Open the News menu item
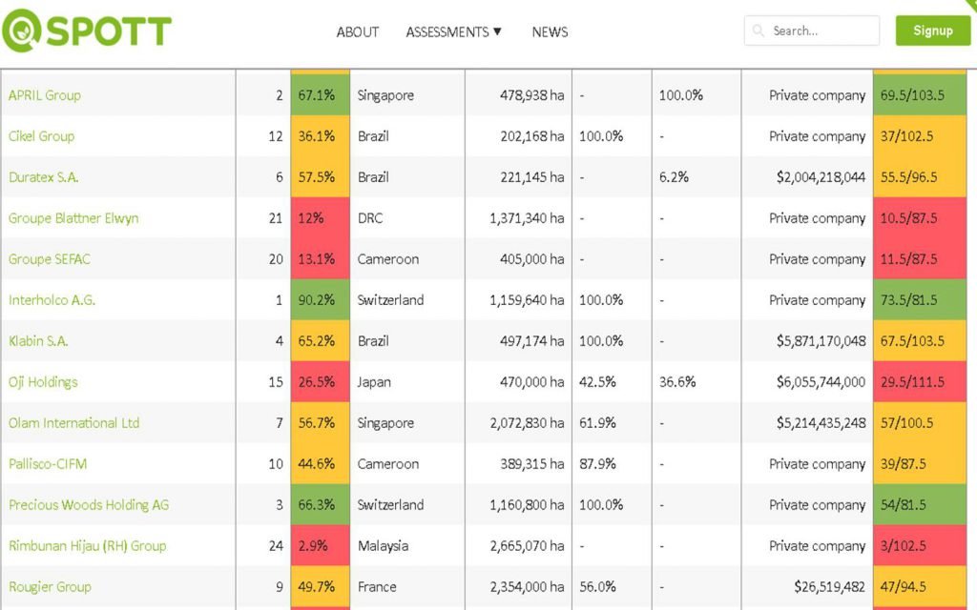Screen dimensions: 977x610 coord(550,31)
